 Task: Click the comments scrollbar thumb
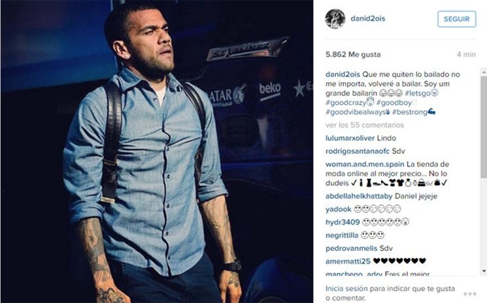coord(484,127)
